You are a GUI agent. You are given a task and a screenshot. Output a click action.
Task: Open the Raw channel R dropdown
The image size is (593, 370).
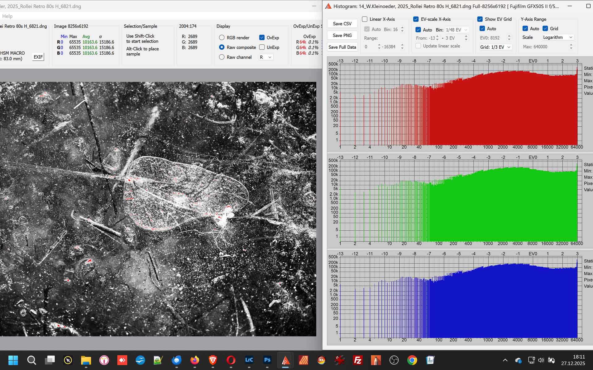266,57
